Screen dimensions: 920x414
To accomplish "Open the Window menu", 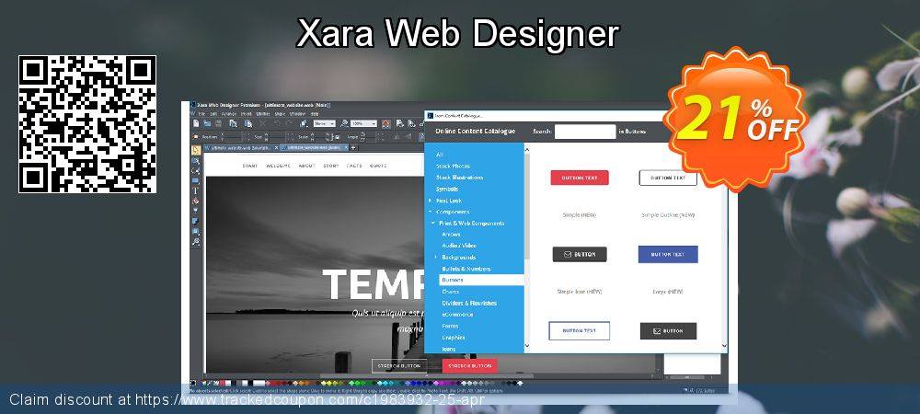I will 297,114.
